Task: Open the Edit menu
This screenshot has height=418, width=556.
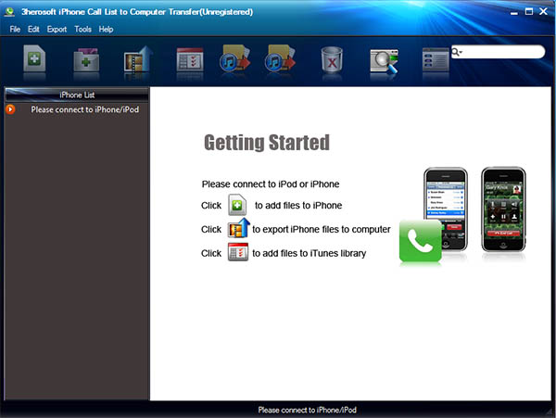Action: (33, 30)
